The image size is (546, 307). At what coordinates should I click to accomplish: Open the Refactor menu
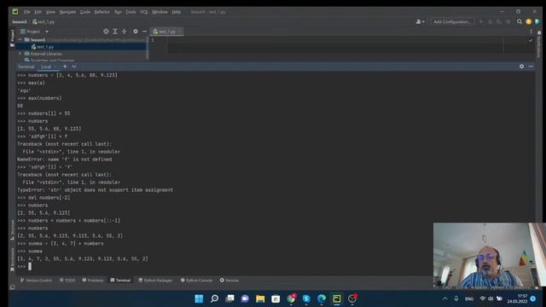click(102, 12)
